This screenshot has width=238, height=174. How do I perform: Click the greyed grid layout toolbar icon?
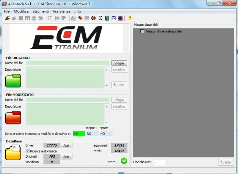(87, 18)
